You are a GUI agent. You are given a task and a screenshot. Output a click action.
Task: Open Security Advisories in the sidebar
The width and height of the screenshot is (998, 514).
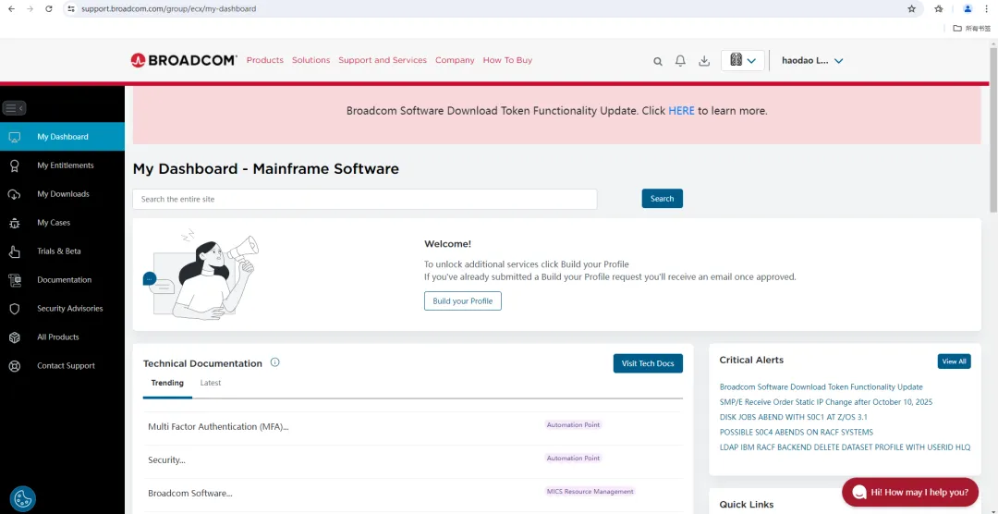point(69,309)
